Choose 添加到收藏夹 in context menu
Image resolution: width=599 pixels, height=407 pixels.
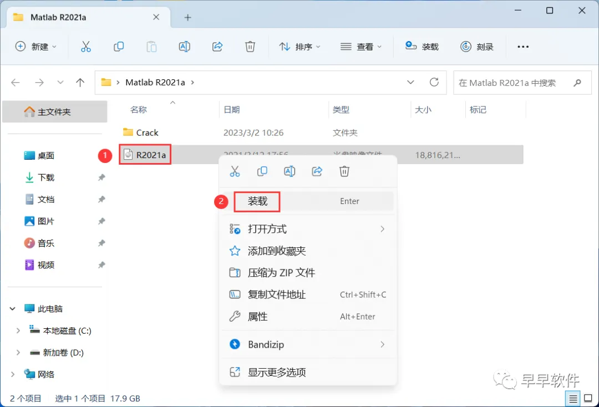[x=307, y=251]
